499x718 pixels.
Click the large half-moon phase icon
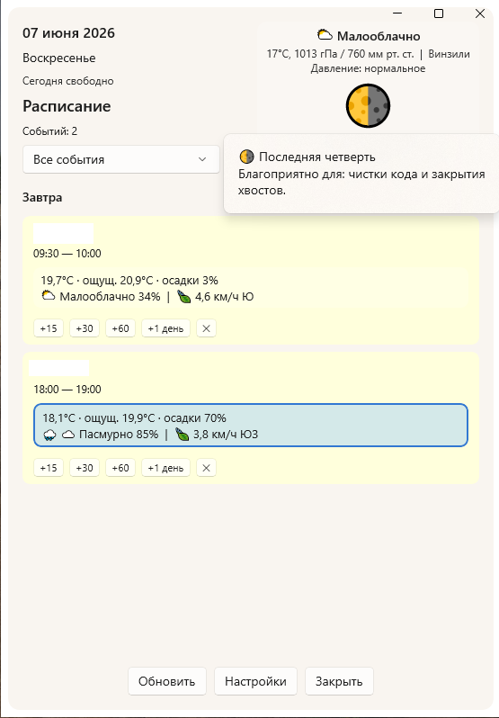[368, 106]
